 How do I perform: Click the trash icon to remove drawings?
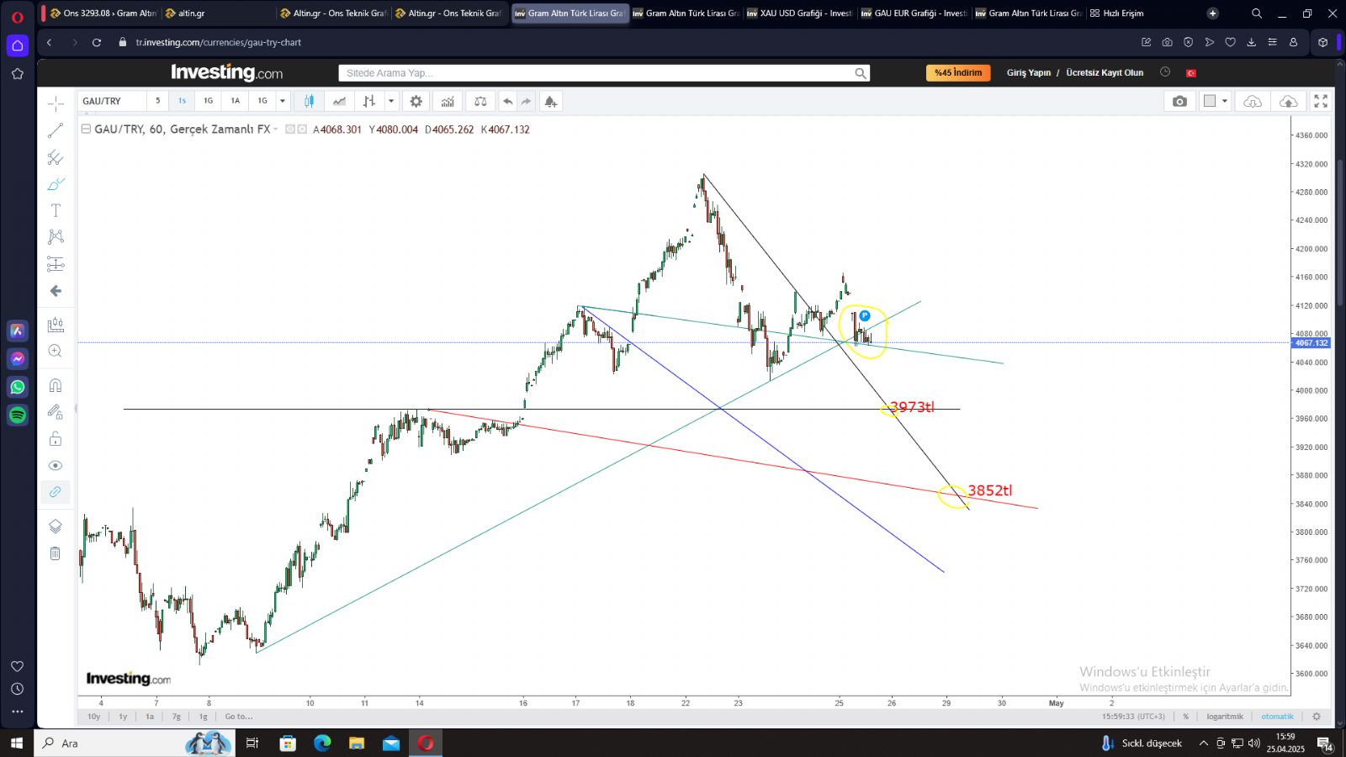56,553
